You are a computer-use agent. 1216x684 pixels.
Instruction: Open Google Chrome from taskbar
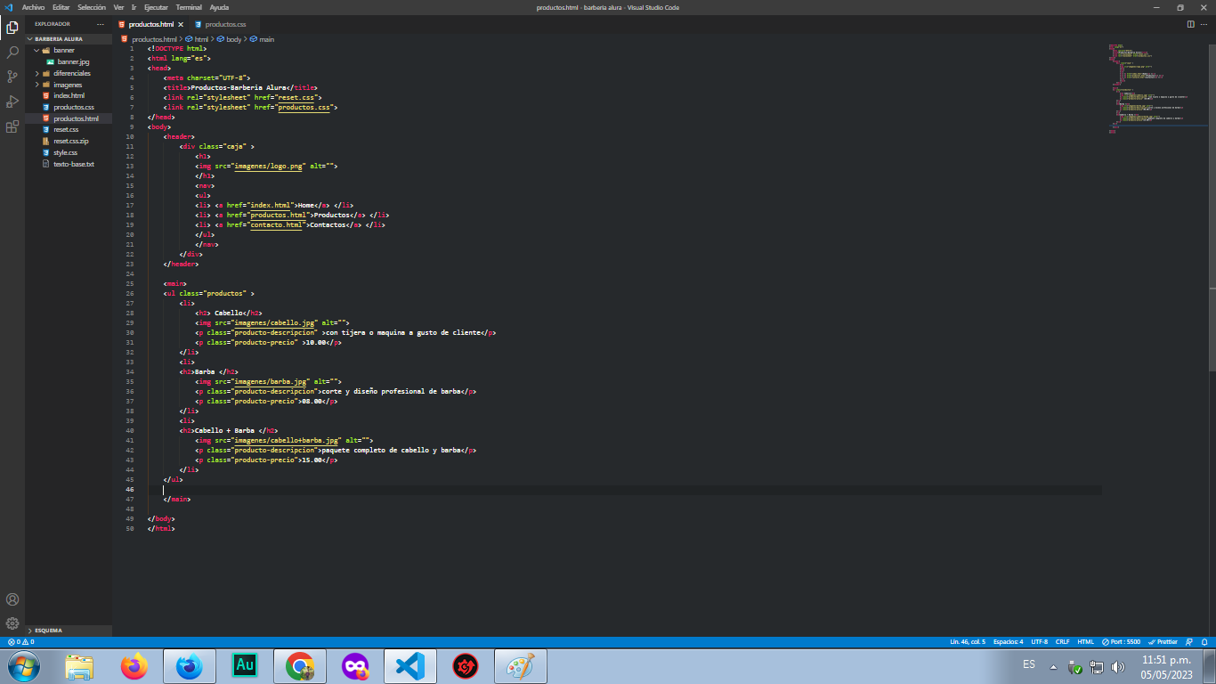300,666
